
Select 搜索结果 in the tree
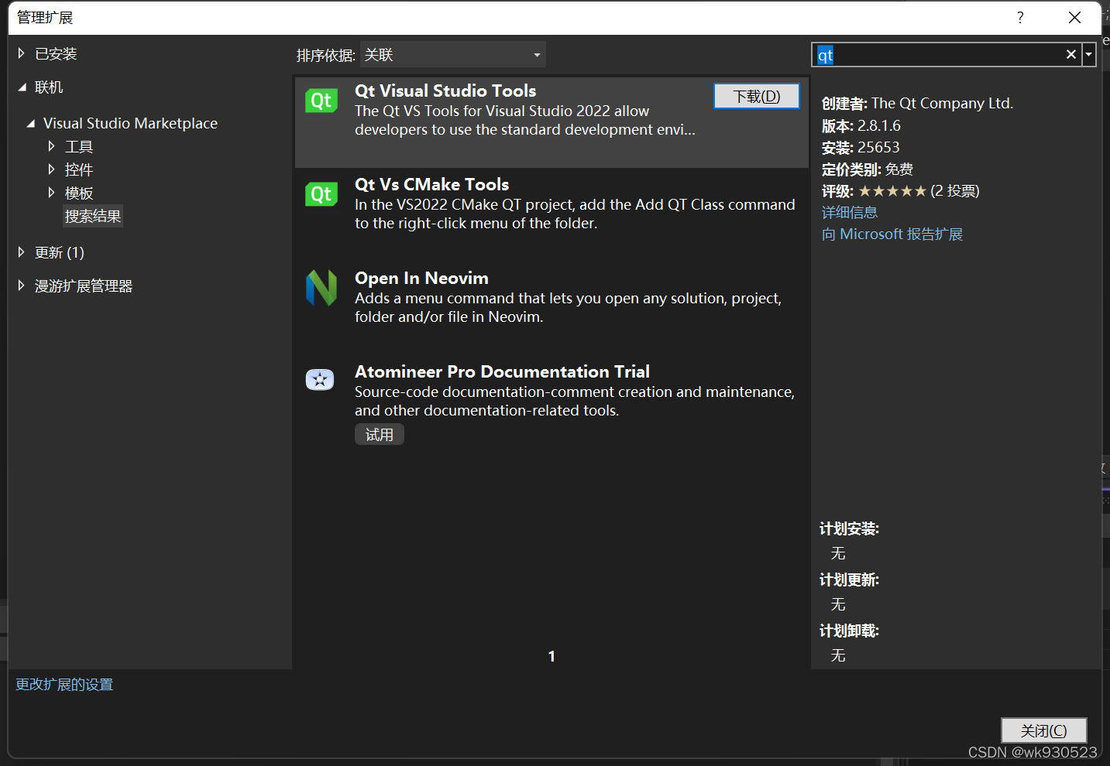tap(93, 216)
